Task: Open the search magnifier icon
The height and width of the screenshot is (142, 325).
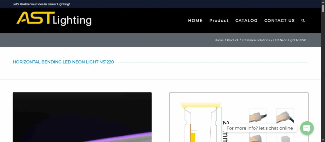Action: (303, 21)
